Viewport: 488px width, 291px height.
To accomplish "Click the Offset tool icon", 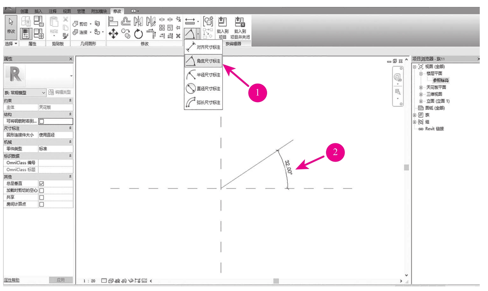I will click(126, 22).
